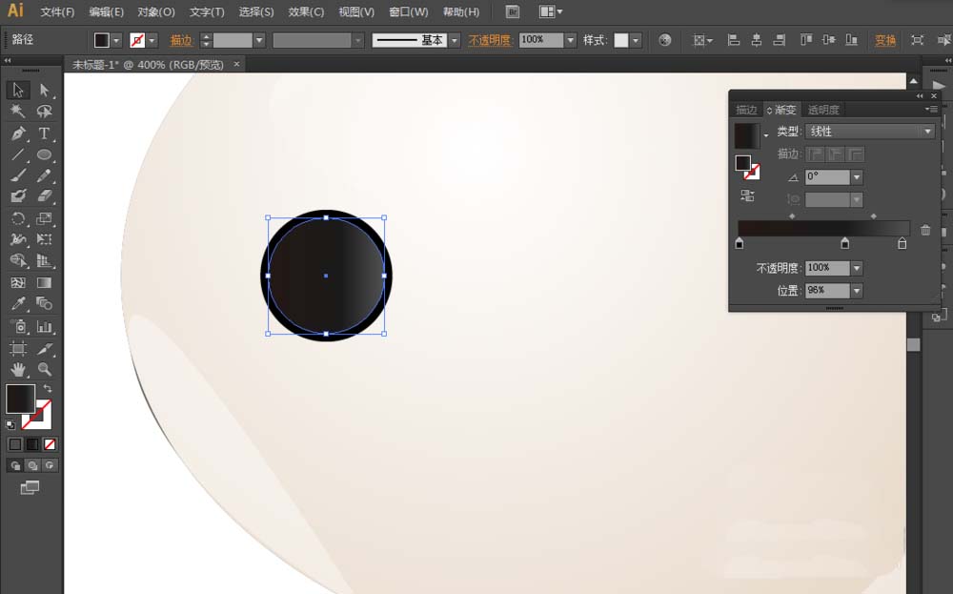Screen dimensions: 953x594
Task: Select the Blob Brush tool
Action: point(17,196)
